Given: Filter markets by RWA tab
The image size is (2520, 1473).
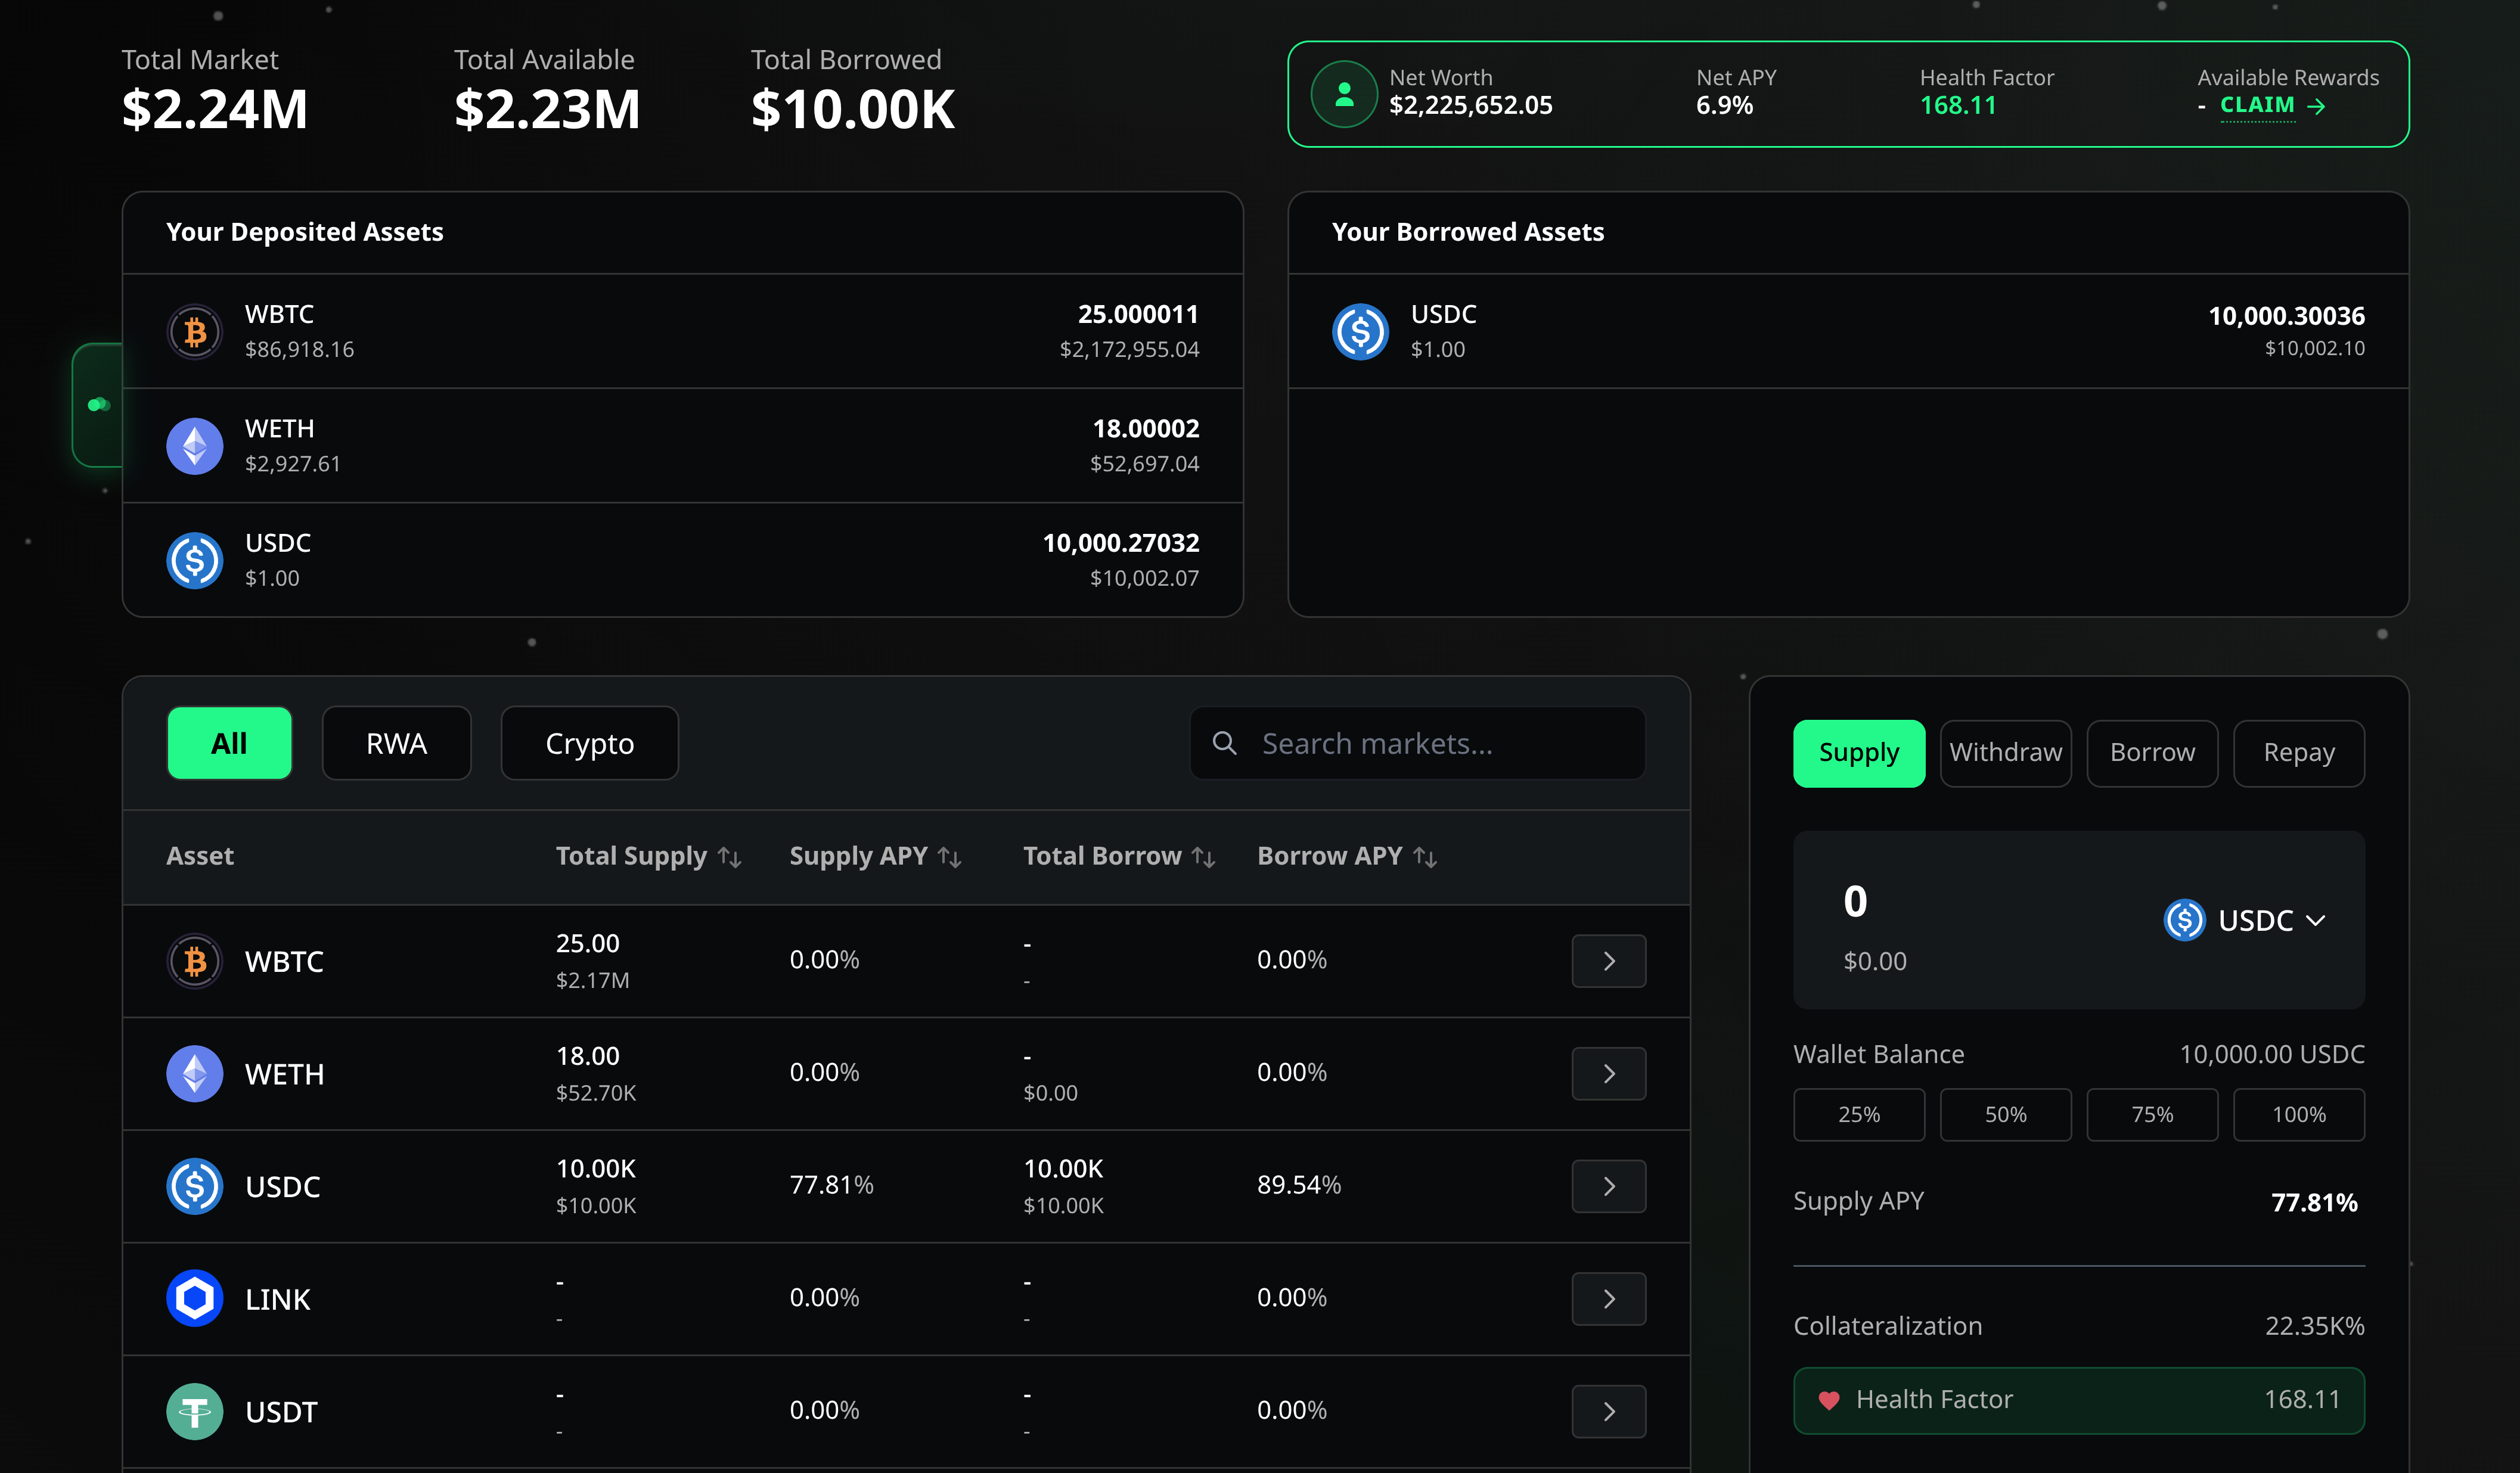Looking at the screenshot, I should (396, 743).
